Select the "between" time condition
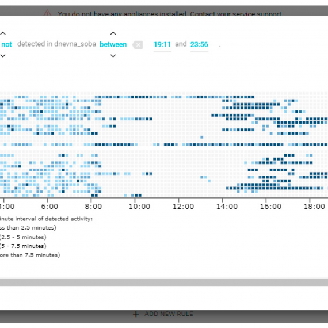328x328 pixels. [113, 44]
